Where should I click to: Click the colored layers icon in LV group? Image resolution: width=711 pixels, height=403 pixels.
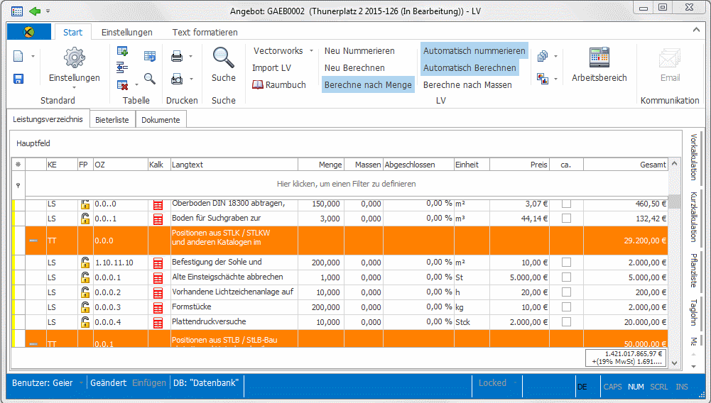[543, 79]
